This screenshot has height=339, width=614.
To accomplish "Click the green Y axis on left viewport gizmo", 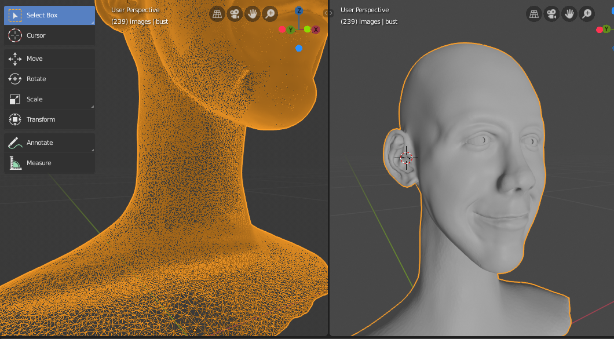I will pyautogui.click(x=291, y=30).
